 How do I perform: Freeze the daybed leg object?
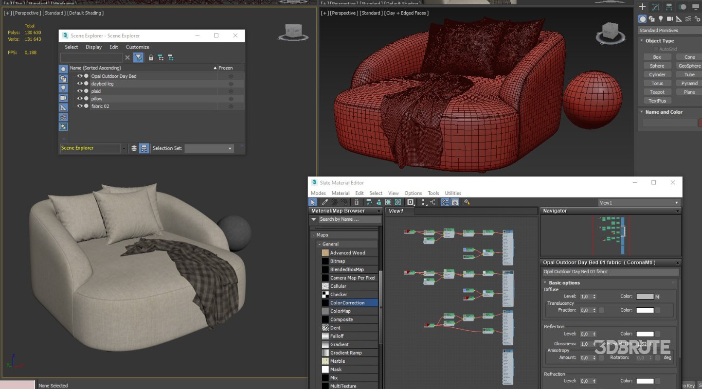point(231,84)
